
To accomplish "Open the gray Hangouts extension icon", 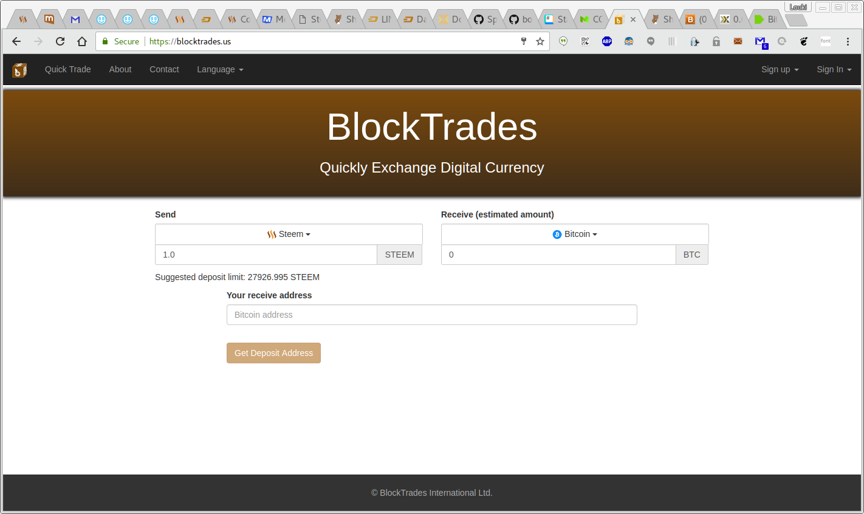I will point(651,41).
